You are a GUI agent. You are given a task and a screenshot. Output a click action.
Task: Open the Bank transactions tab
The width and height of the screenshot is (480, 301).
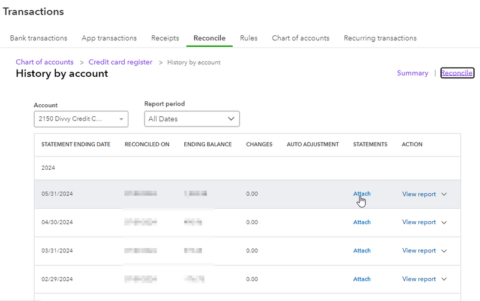tap(38, 38)
